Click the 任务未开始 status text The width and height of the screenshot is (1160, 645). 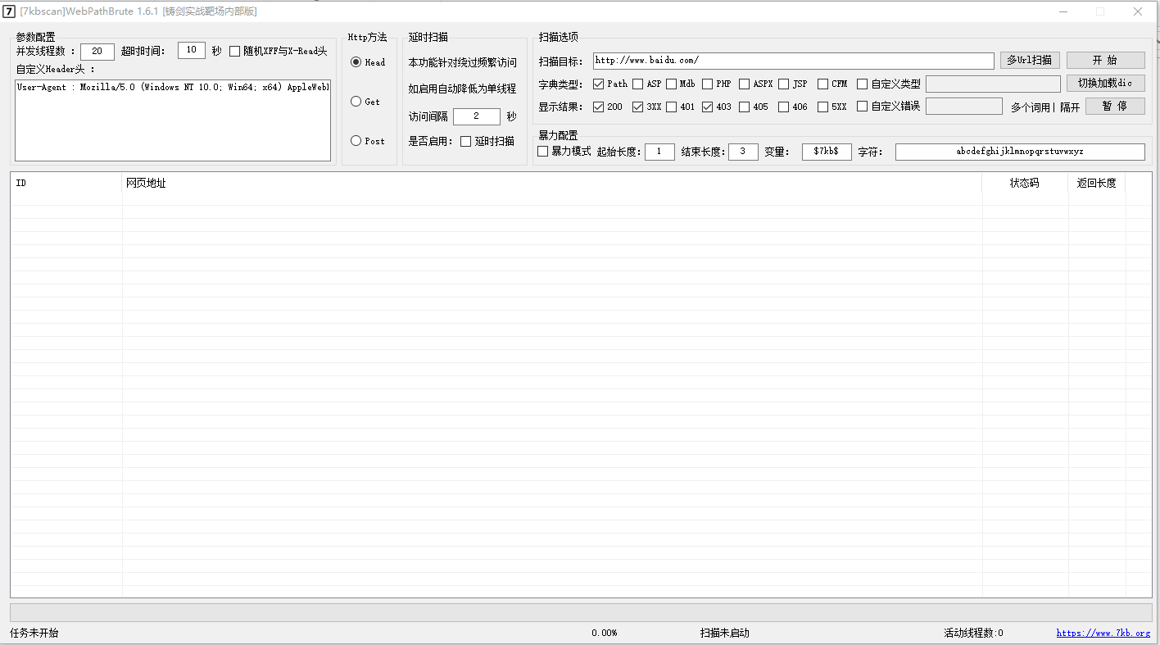click(x=34, y=633)
